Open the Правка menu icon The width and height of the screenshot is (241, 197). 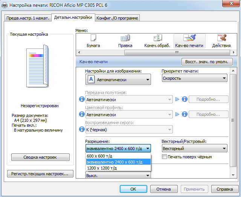pos(125,41)
